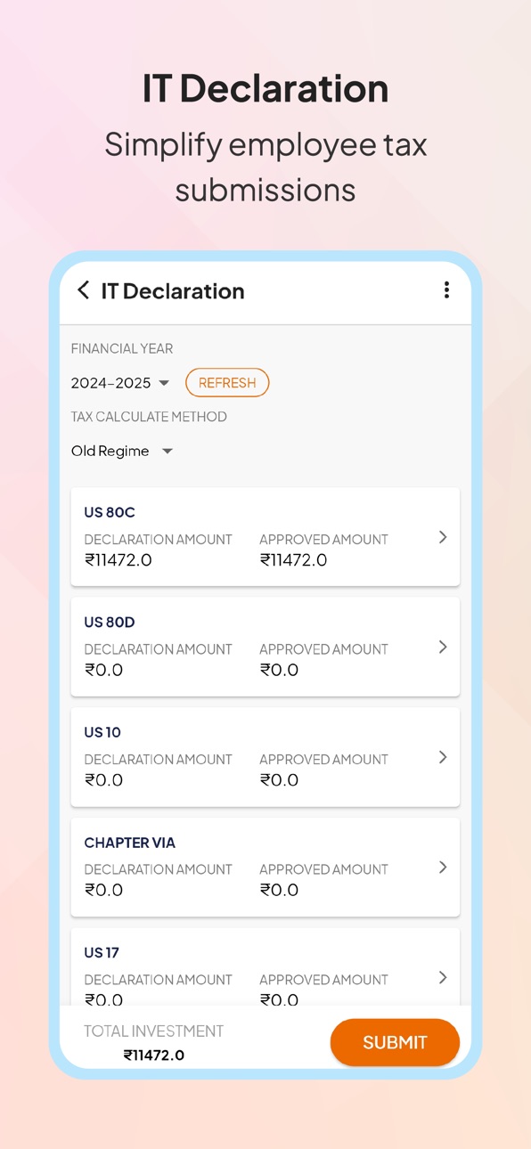Select the US 17 section title
Screen dimensions: 531x1149
pyautogui.click(x=102, y=952)
